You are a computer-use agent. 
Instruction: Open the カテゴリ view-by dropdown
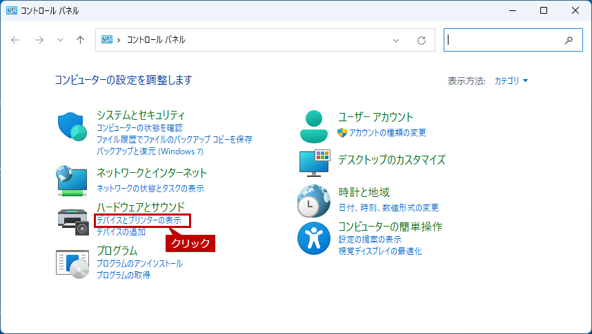[x=511, y=81]
